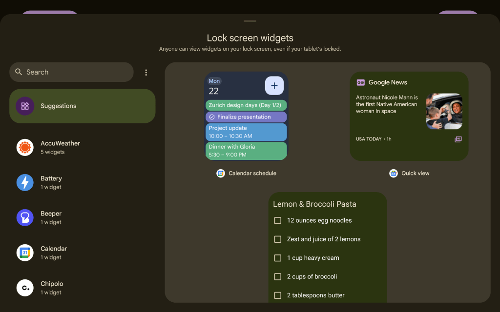Select the Suggestions category

pyautogui.click(x=82, y=106)
